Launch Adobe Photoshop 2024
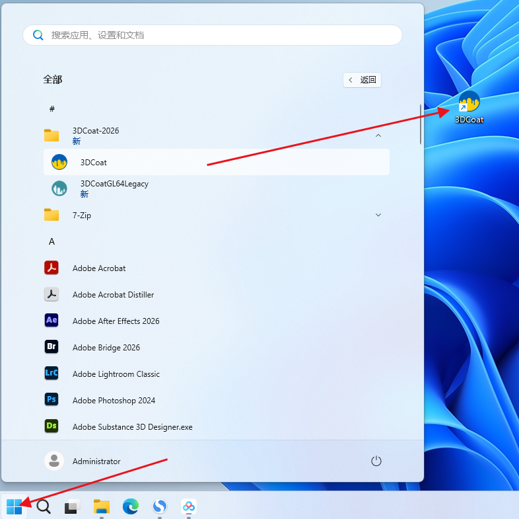The width and height of the screenshot is (519, 519). 216,401
